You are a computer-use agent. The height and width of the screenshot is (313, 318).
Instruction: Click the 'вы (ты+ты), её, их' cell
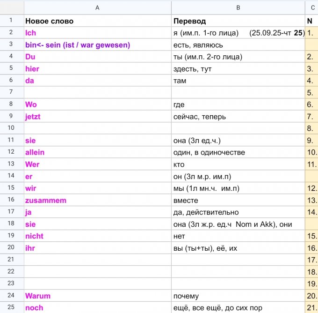pyautogui.click(x=238, y=248)
